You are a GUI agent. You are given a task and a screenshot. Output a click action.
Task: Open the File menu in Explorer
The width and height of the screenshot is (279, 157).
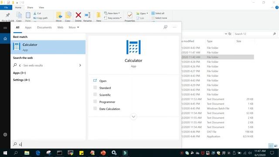tap(6, 7)
